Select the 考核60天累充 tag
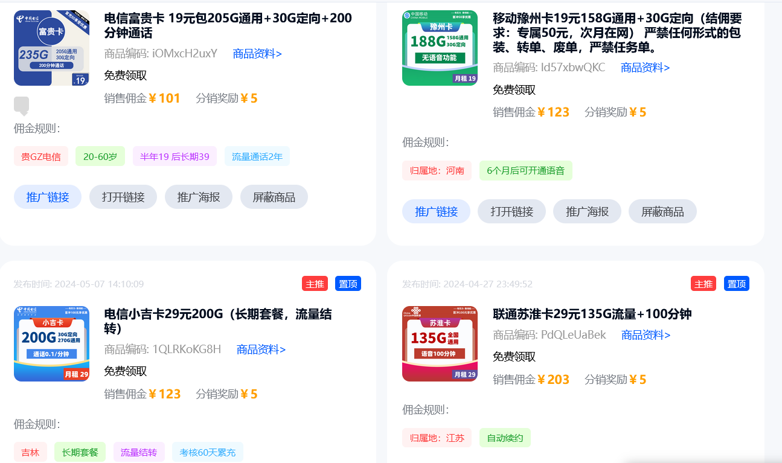 click(x=208, y=452)
